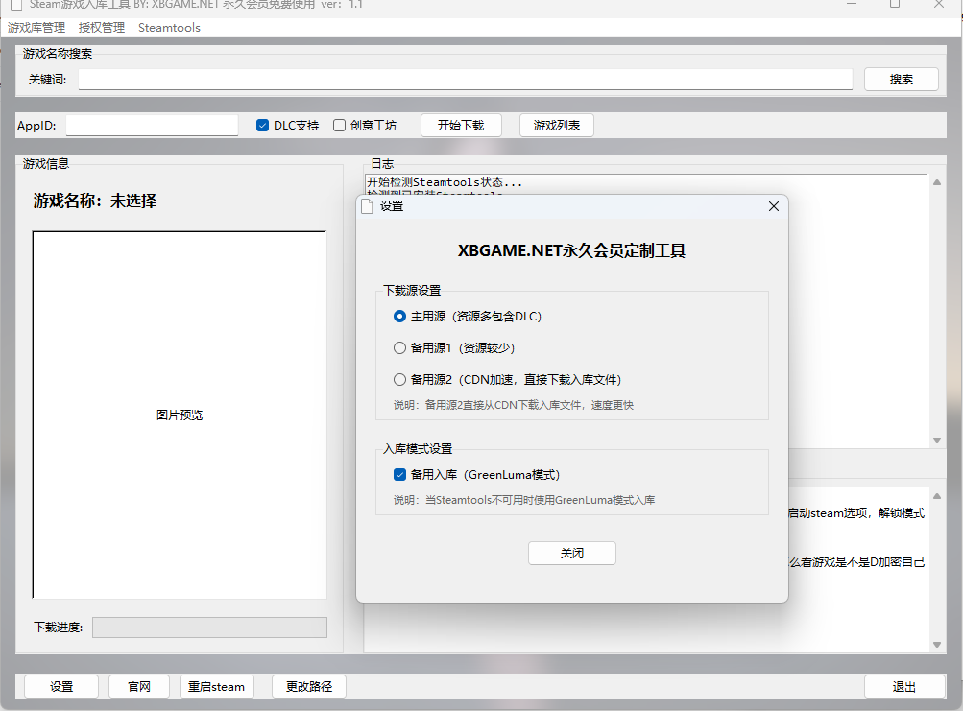Image resolution: width=963 pixels, height=711 pixels.
Task: Select 备用源1 as the download source
Action: [x=399, y=347]
